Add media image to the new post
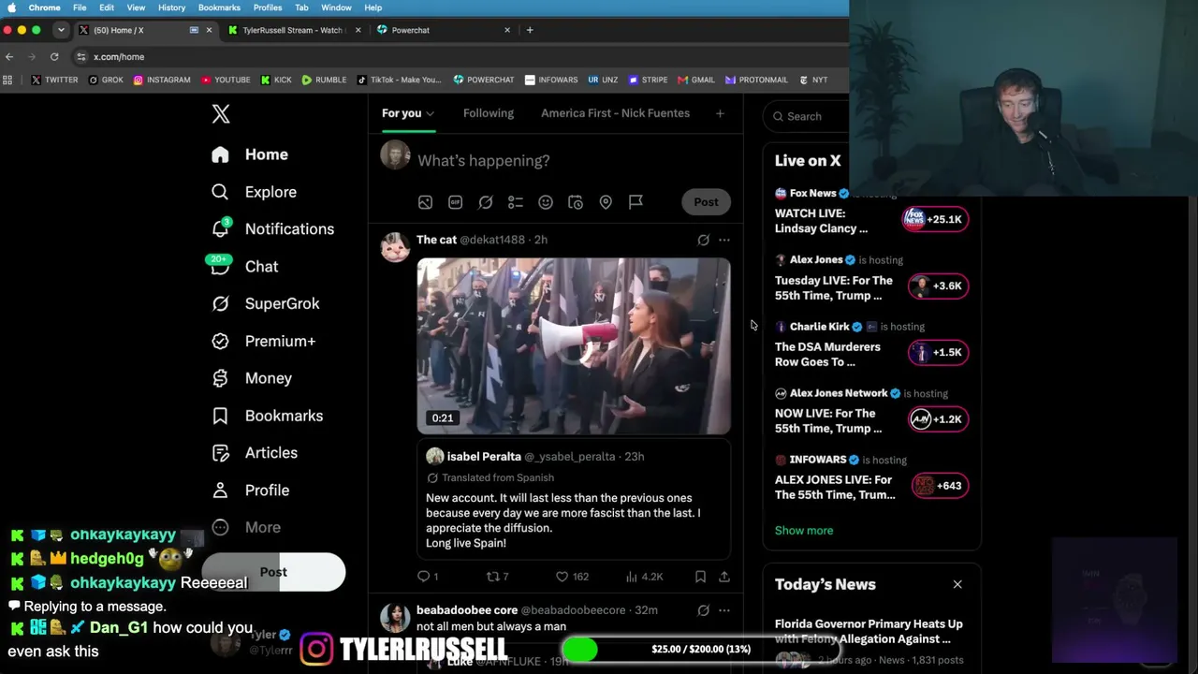Image resolution: width=1198 pixels, height=674 pixels. (425, 202)
